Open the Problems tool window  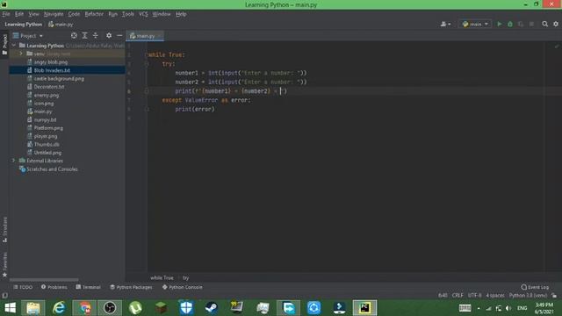(x=54, y=287)
